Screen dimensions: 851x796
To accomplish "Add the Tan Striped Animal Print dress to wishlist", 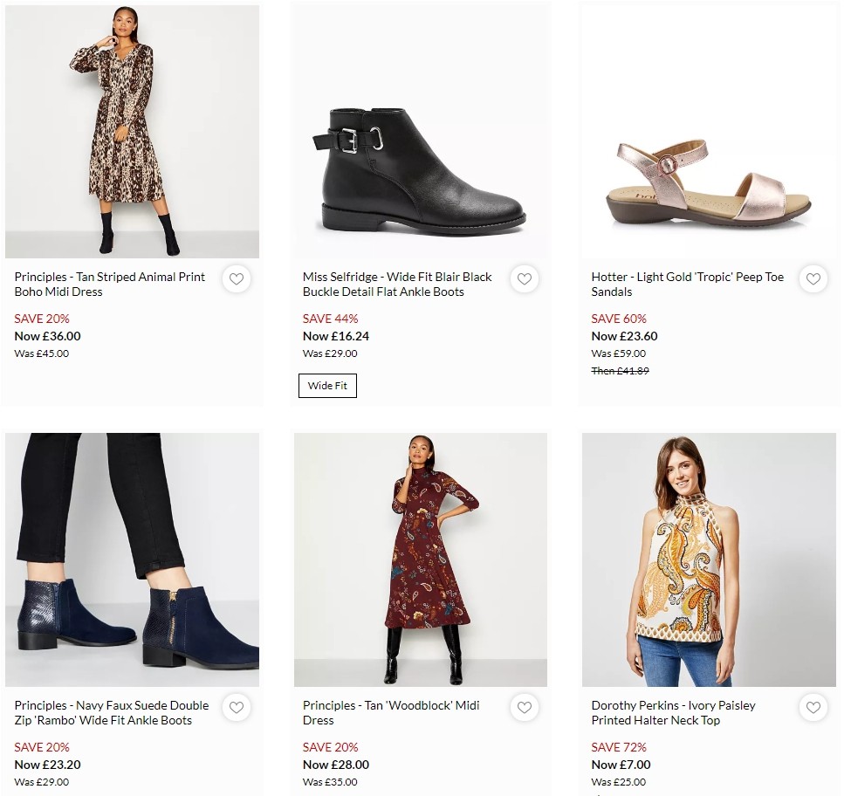I will pos(237,279).
